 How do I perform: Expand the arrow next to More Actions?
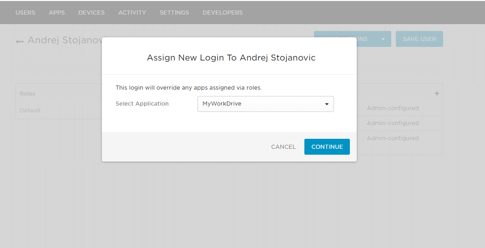click(x=383, y=39)
